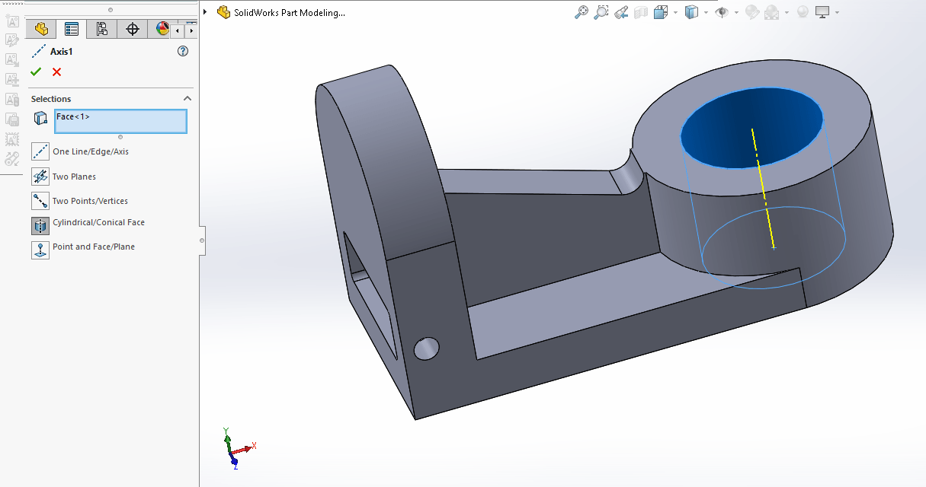Collapse the Selections section
The image size is (926, 487).
pyautogui.click(x=187, y=99)
